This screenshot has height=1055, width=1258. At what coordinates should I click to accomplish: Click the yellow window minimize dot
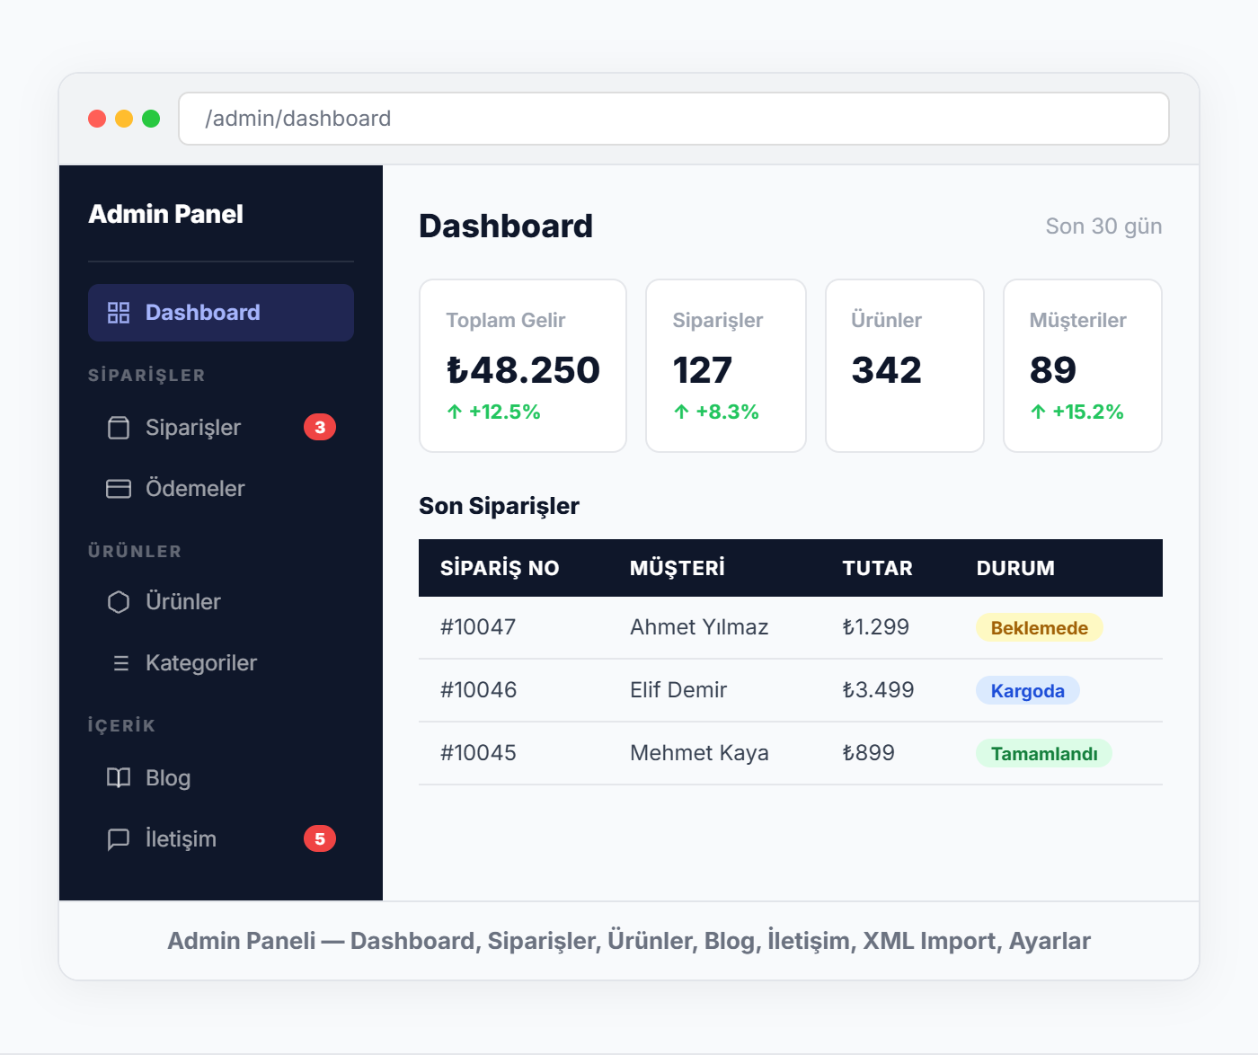pos(124,119)
